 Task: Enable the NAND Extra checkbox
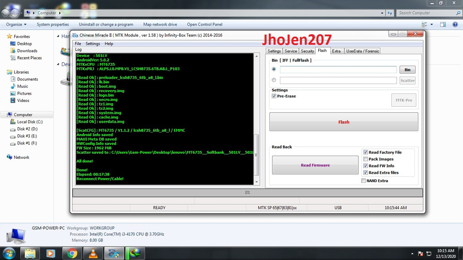(364, 181)
